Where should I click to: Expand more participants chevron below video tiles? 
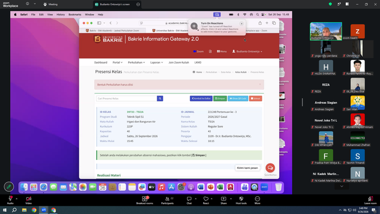pos(342,186)
